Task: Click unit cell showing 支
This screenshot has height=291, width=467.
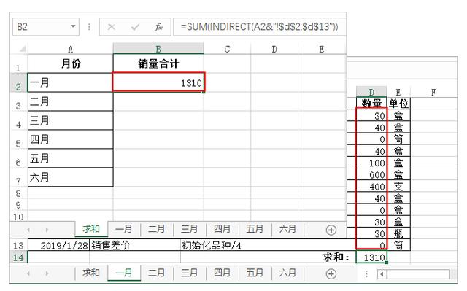Action: [398, 187]
